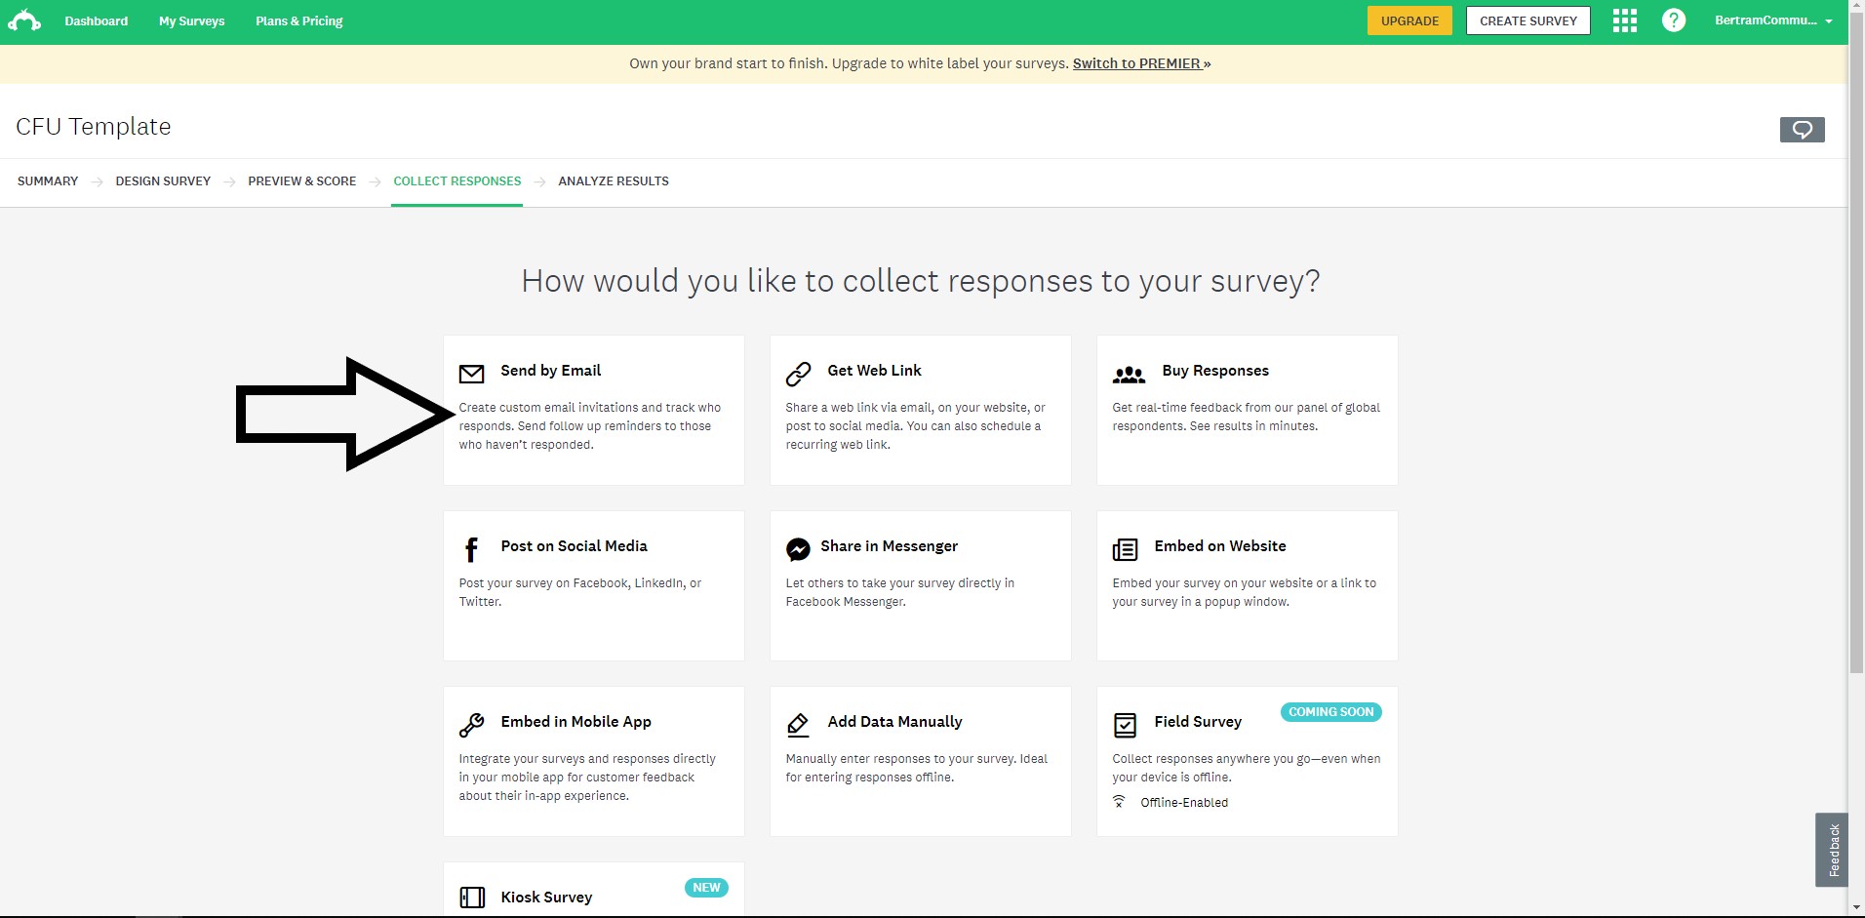
Task: Click the wrench icon for Embed in Mobile App
Action: click(x=471, y=725)
